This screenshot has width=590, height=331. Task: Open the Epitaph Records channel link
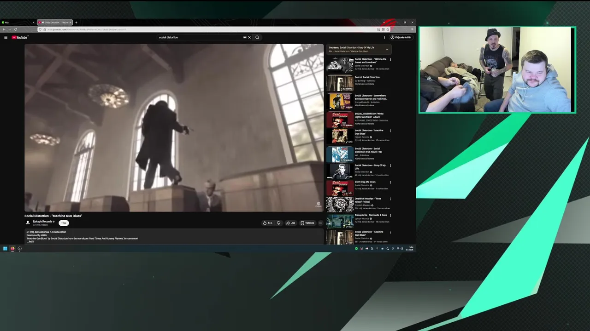[42, 222]
